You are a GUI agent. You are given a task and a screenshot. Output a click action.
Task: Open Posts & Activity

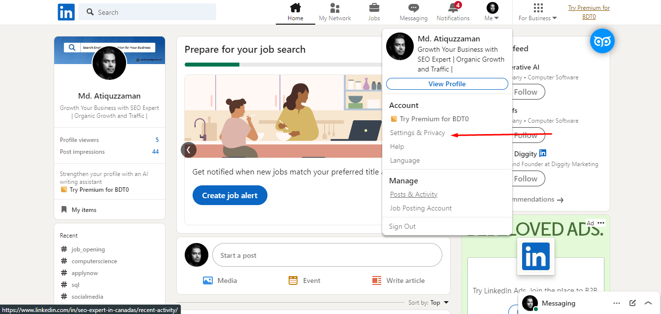pos(414,194)
